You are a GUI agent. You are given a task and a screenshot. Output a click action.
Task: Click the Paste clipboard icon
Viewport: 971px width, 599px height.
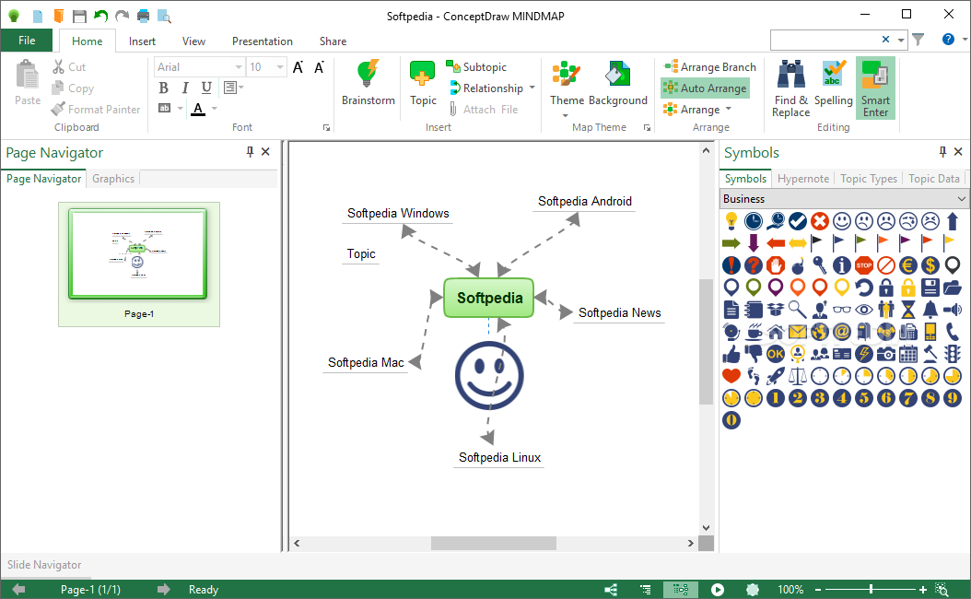(x=28, y=76)
